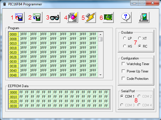This screenshot has width=161, height=120.
Task: Click the erase chip eraser icon
Action: 73,17
